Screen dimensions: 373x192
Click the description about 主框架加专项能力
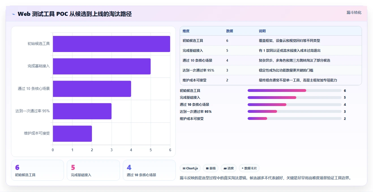298,80
